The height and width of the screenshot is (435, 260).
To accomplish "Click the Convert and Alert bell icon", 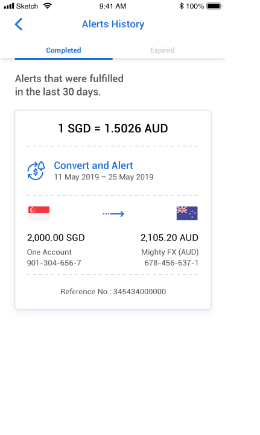I will [36, 170].
